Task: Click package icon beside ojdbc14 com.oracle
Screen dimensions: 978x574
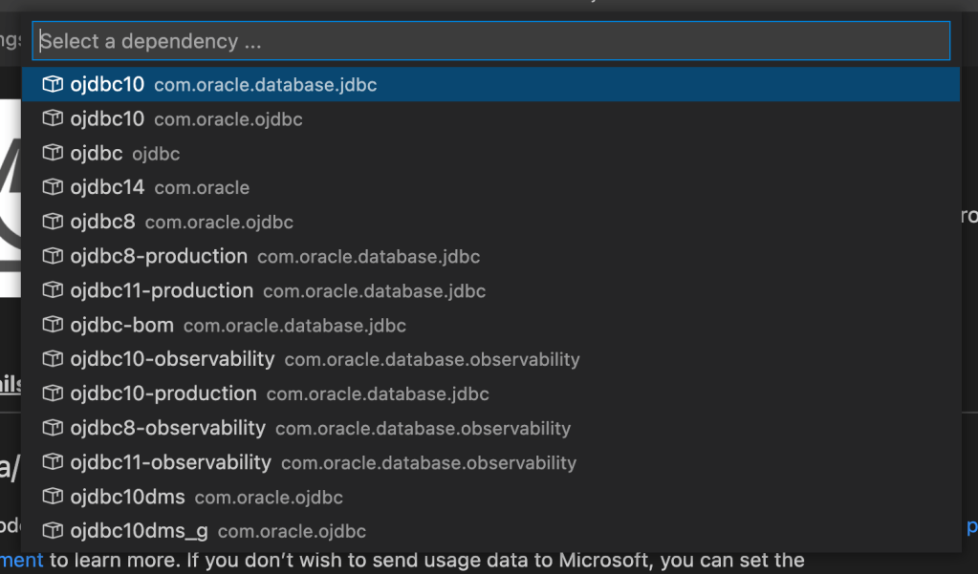Action: (53, 188)
